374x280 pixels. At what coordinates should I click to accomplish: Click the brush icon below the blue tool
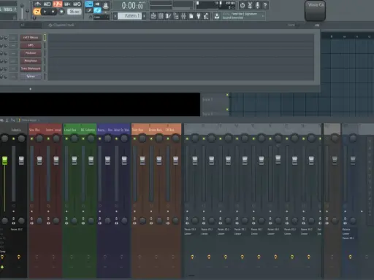coord(89,10)
